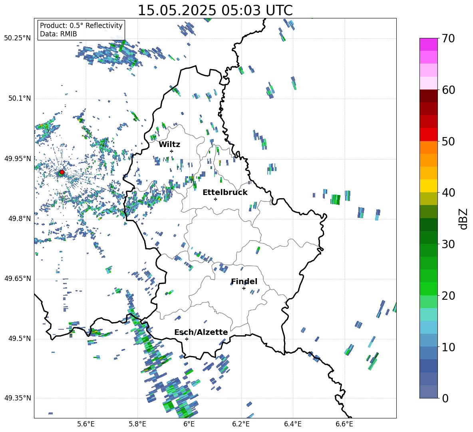Click the 50.25°N latitude label
This screenshot has width=473, height=432.
18,38
